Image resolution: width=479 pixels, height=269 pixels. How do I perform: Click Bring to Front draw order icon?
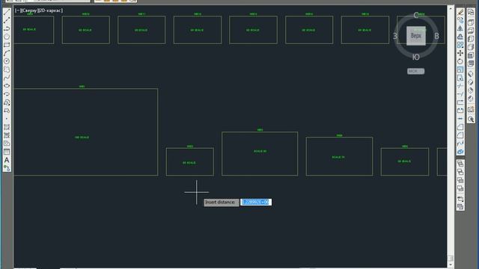460,164
